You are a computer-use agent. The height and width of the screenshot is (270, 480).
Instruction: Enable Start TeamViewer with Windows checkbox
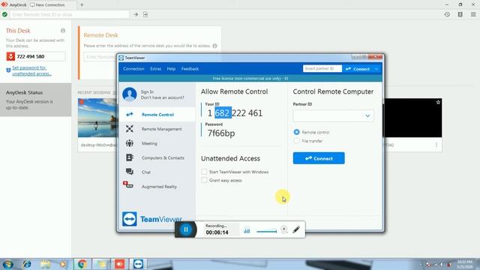(204, 172)
